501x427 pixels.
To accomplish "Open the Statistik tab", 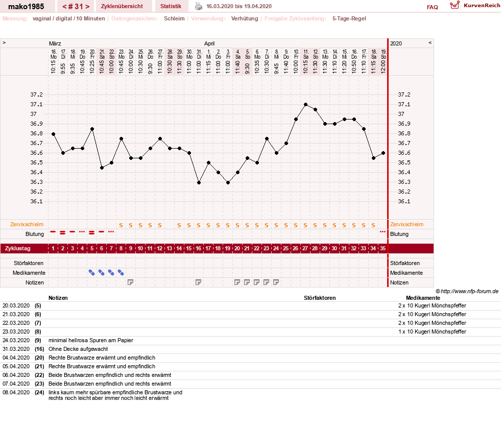I will pyautogui.click(x=171, y=6).
